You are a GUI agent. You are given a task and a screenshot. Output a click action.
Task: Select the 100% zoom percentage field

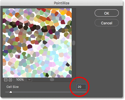pyautogui.click(x=20, y=80)
